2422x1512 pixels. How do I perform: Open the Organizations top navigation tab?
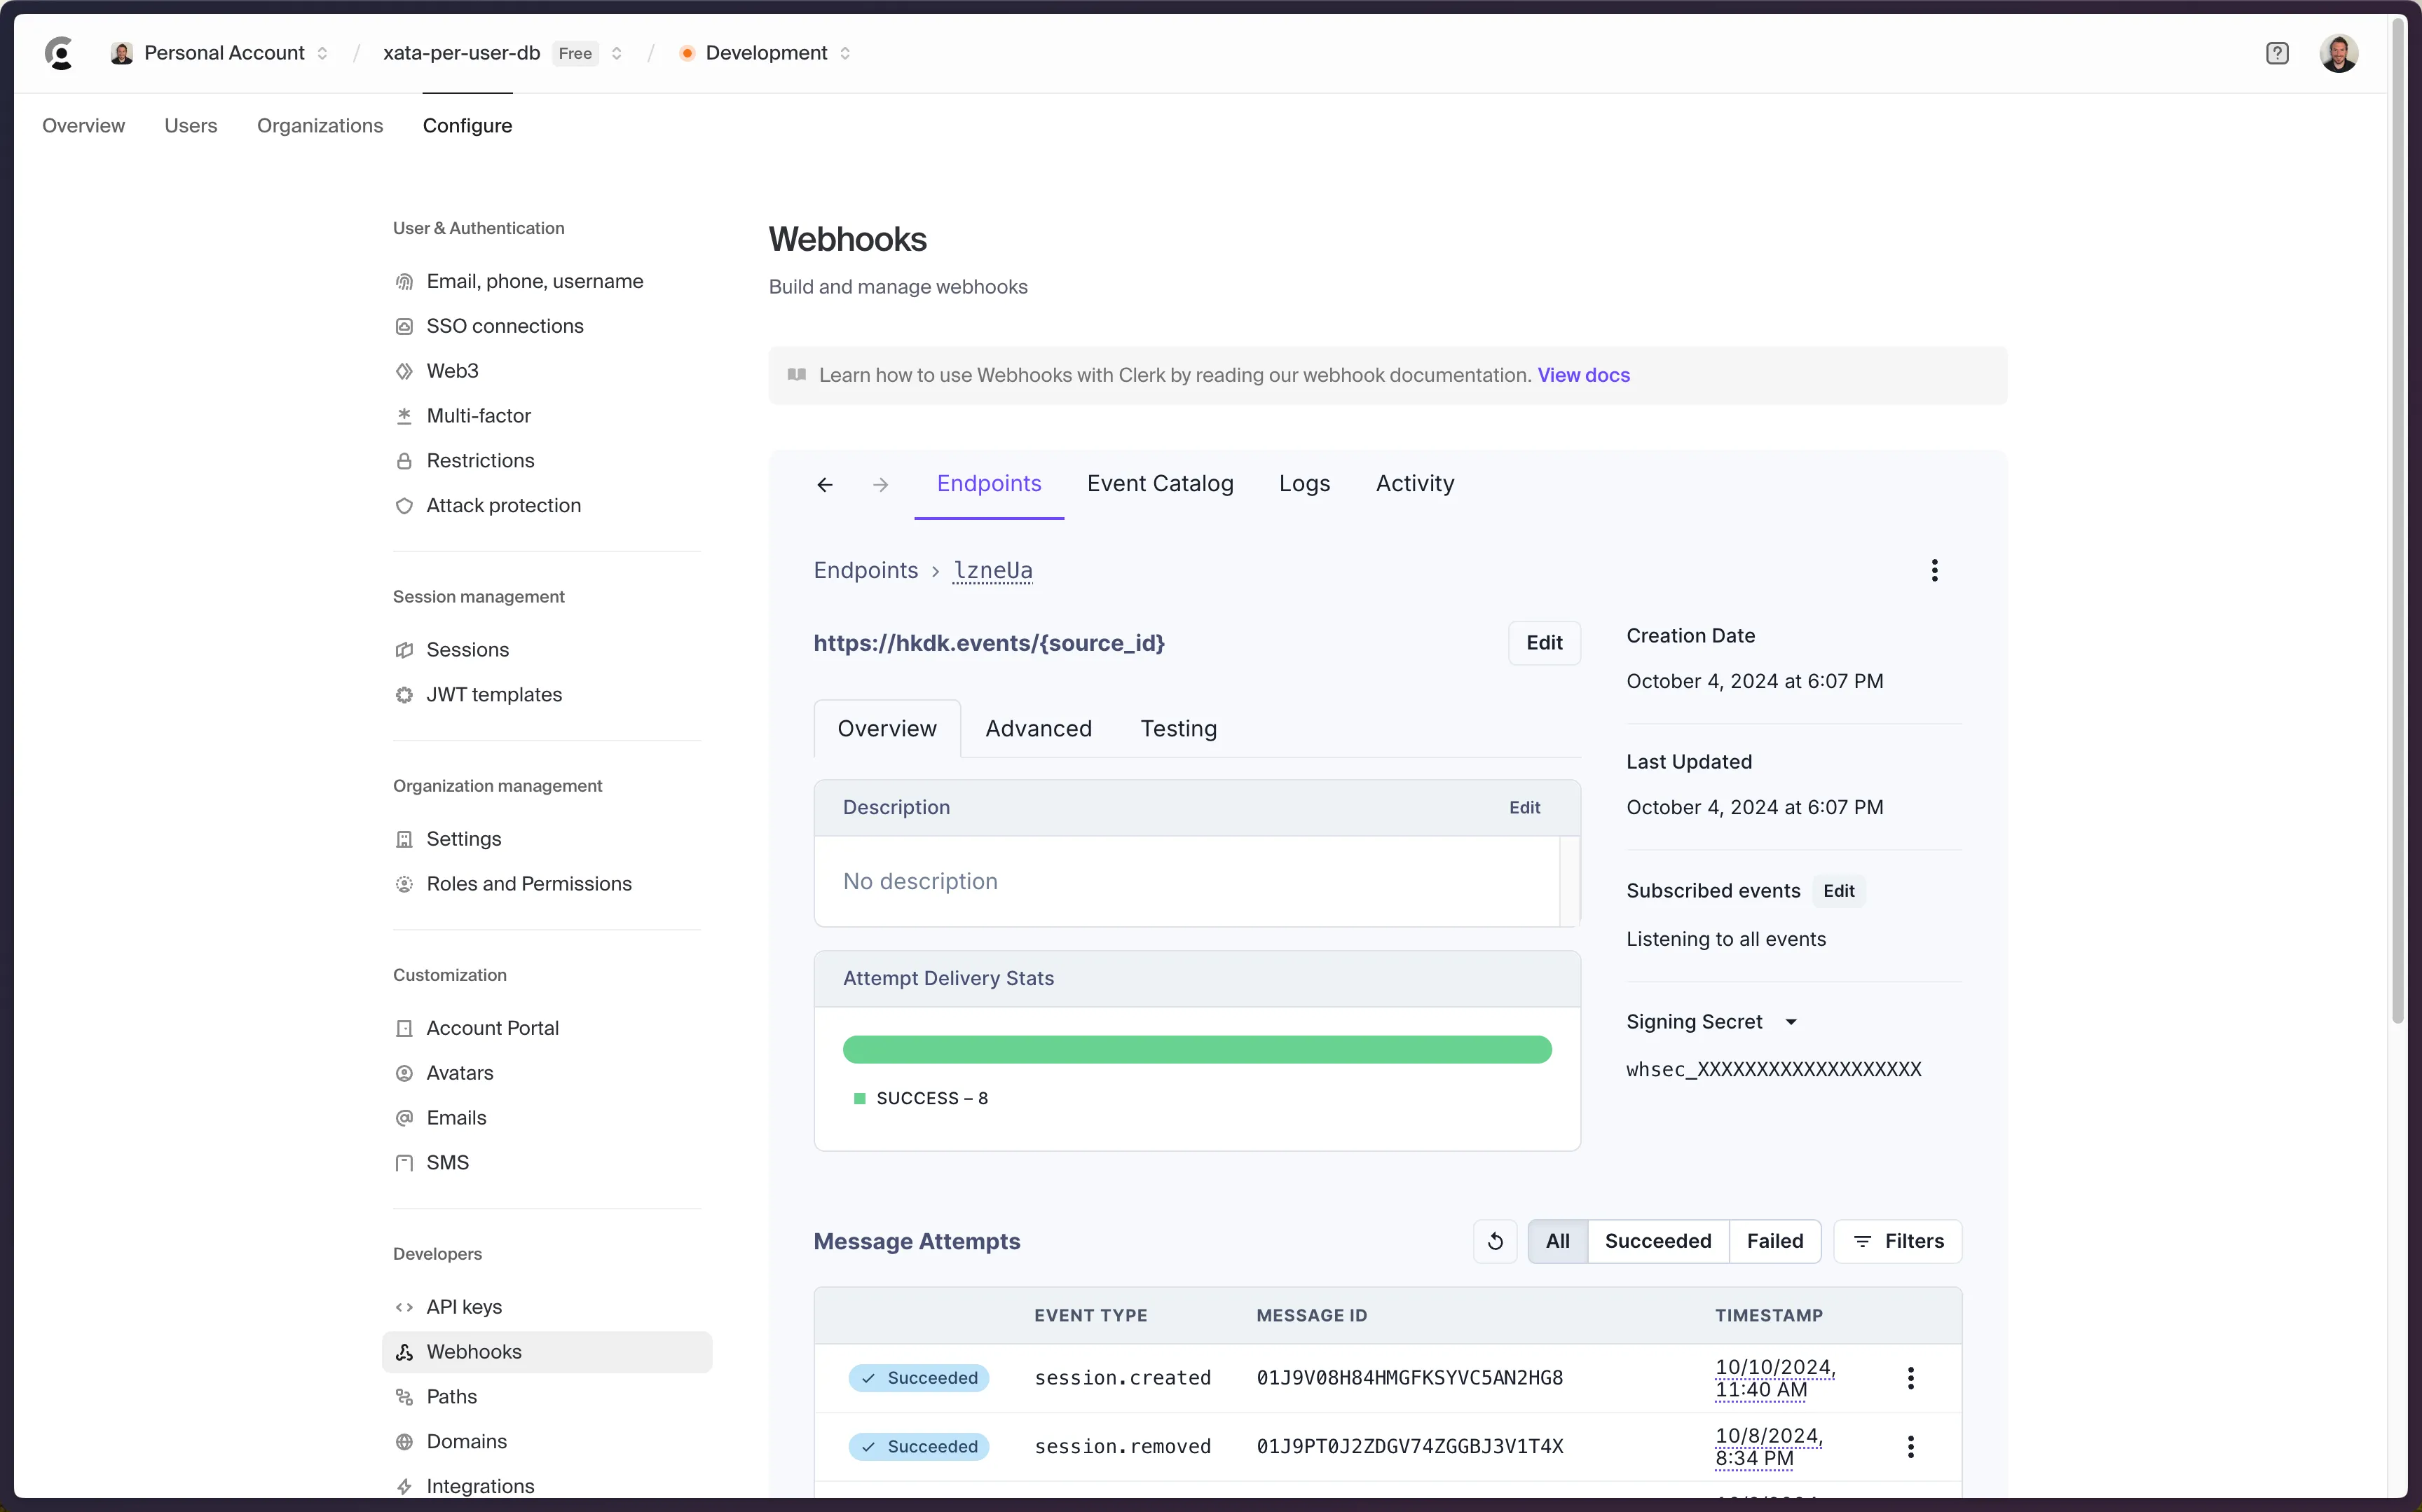tap(320, 126)
